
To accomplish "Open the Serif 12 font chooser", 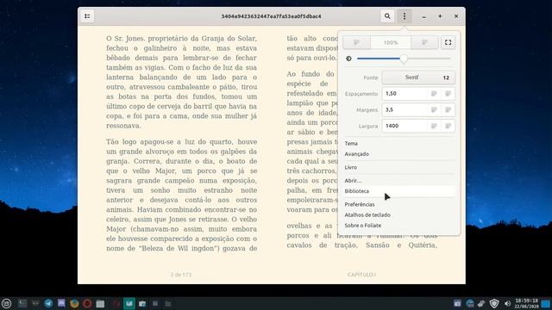I will click(x=418, y=77).
